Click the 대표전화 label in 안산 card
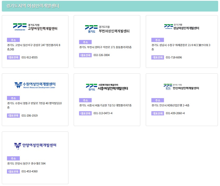This screenshot has height=186, width=220. pos(158,113)
